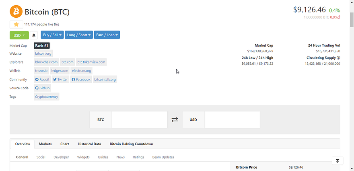Image resolution: width=354 pixels, height=171 pixels.
Task: Open the btc.tokenview.com explorer link
Action: pyautogui.click(x=91, y=62)
